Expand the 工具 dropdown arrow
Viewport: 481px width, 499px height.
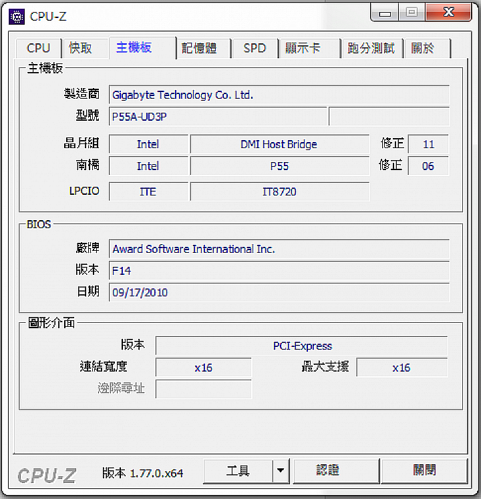[281, 471]
